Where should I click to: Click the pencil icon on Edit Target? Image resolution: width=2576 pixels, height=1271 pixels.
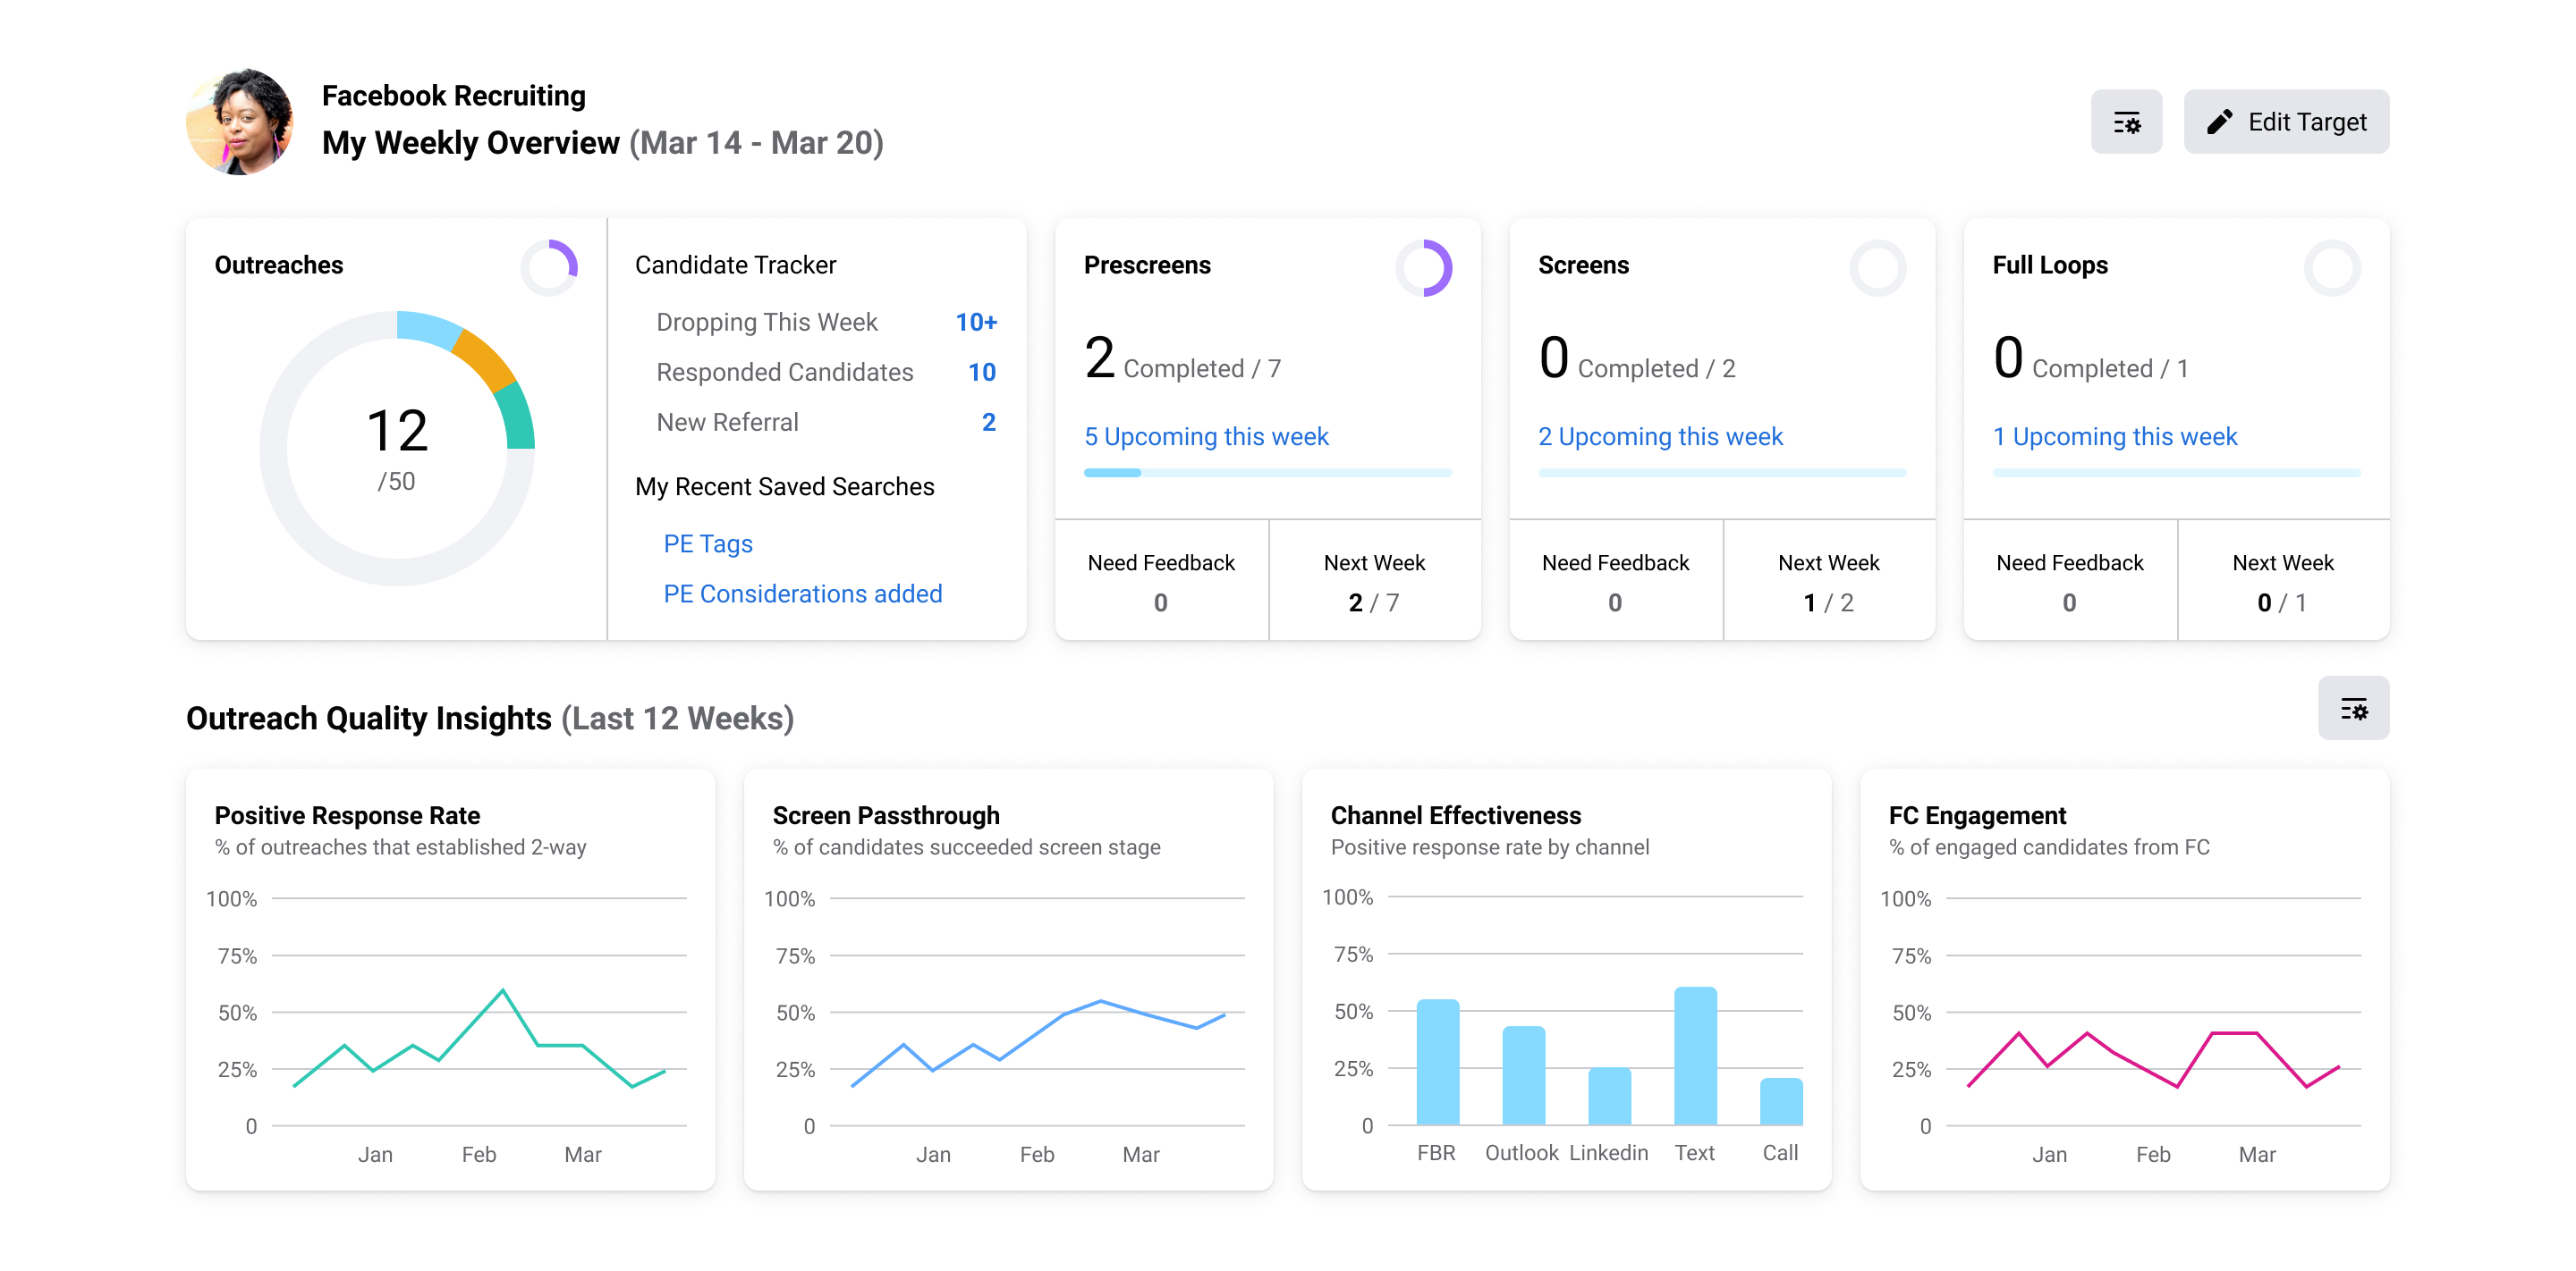point(2219,122)
